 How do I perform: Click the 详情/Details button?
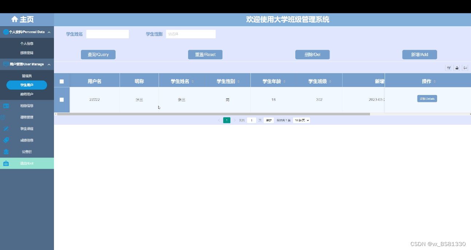tap(427, 99)
